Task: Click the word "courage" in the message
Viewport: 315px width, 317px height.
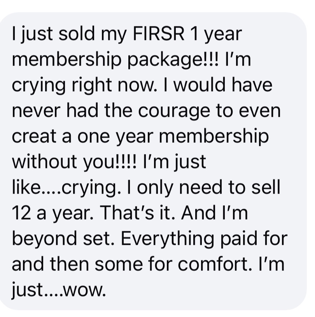Action: [174, 112]
